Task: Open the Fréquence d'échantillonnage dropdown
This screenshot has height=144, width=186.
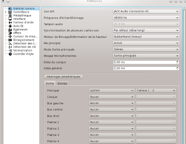Action: coord(146,18)
